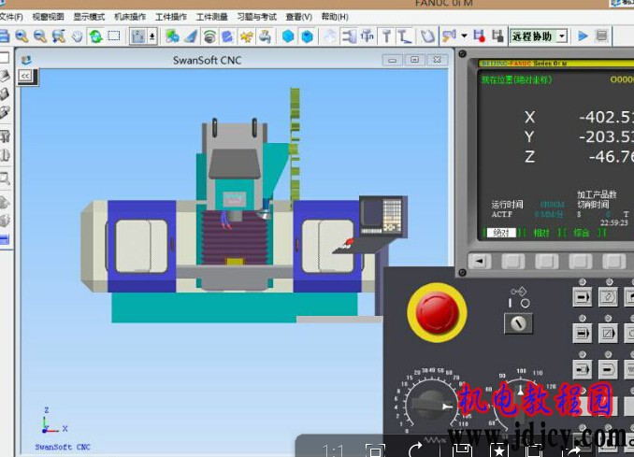Click the ZX plane view button
634x457 pixels.
tap(137, 36)
